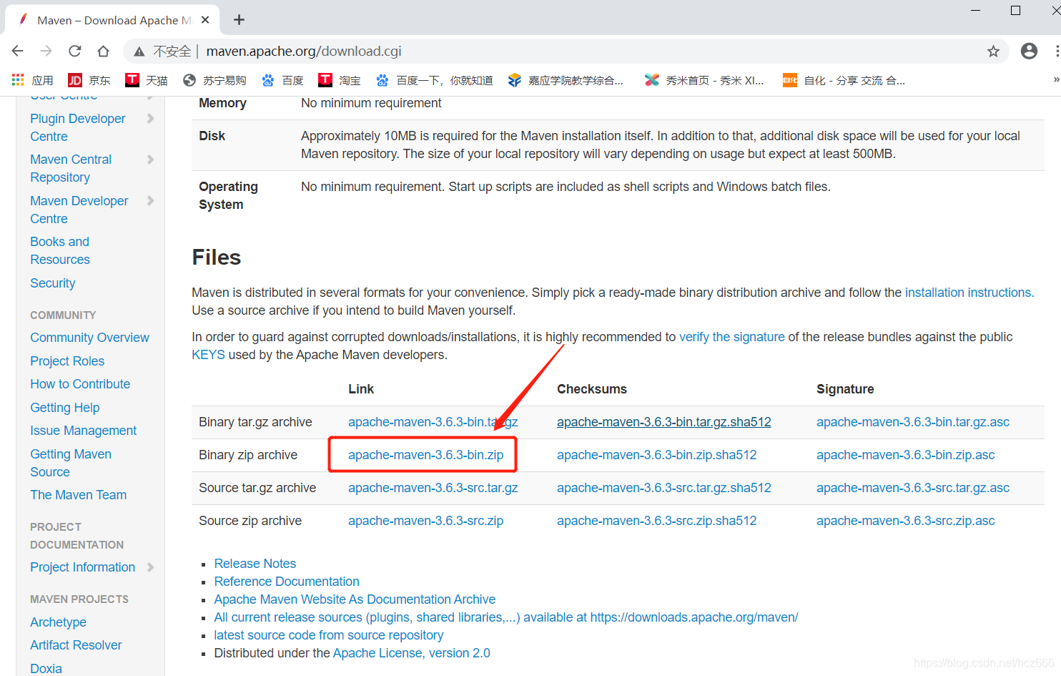
Task: Open the 百度 bookmark
Action: [x=282, y=80]
